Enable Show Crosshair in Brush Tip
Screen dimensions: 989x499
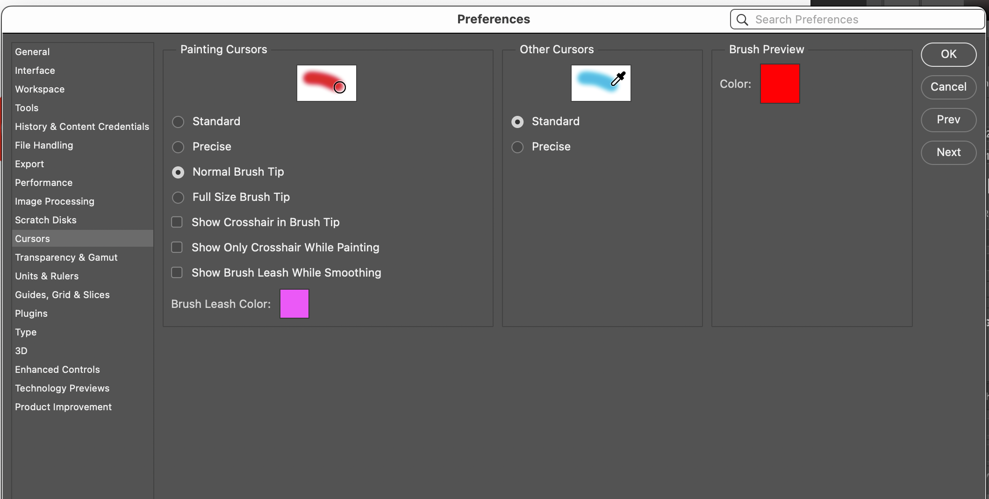tap(177, 222)
